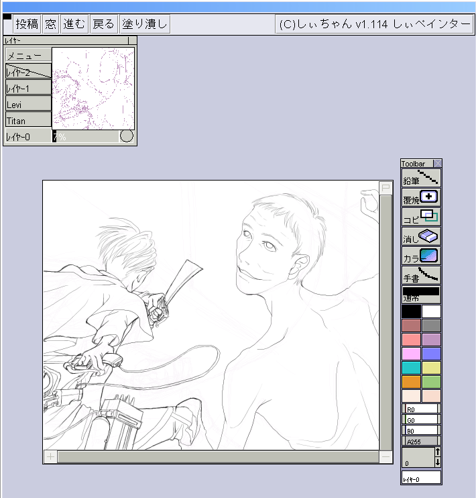Select the Titan layer

(x=29, y=119)
